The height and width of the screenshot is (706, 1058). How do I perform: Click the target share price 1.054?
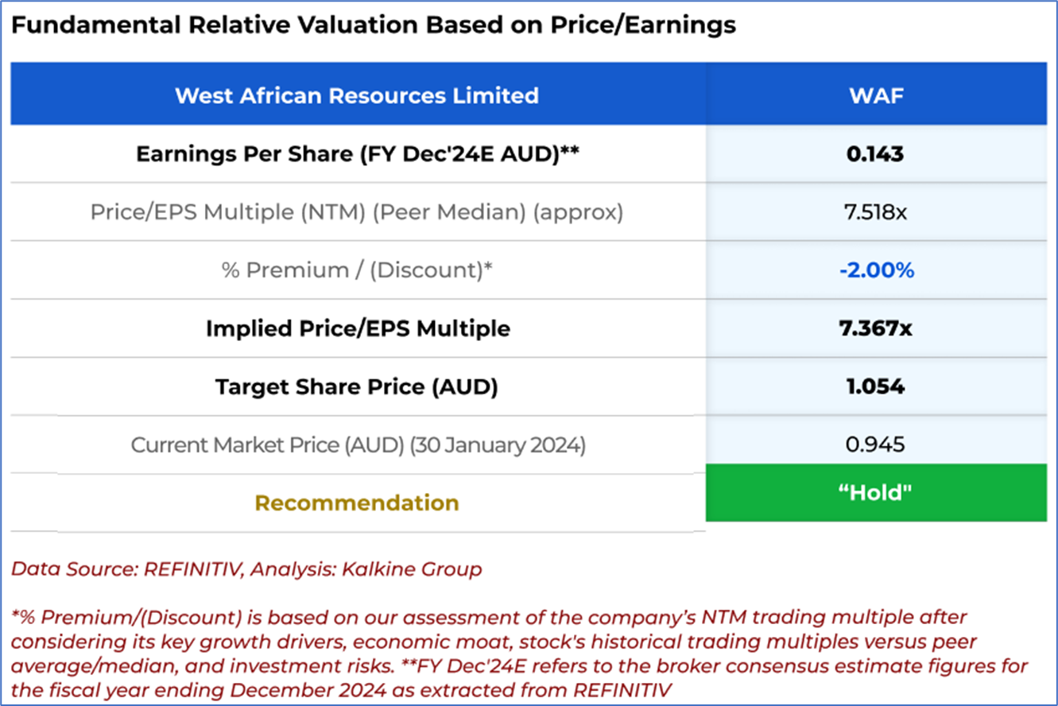(875, 387)
